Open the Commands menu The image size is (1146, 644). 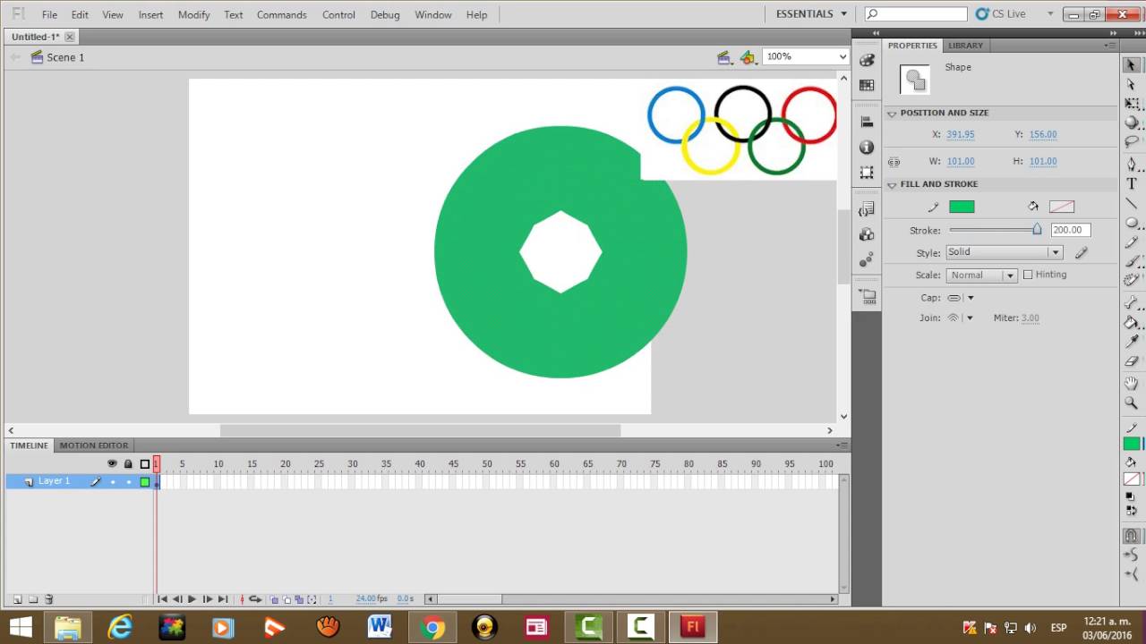[282, 15]
